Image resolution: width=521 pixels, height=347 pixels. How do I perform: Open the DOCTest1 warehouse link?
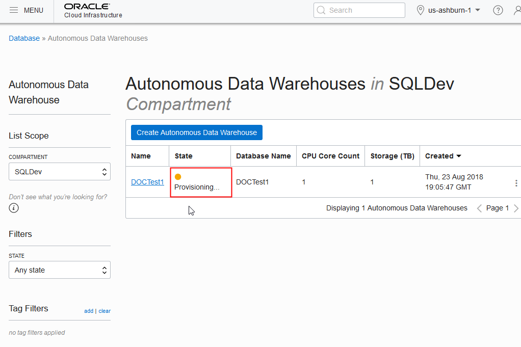147,182
